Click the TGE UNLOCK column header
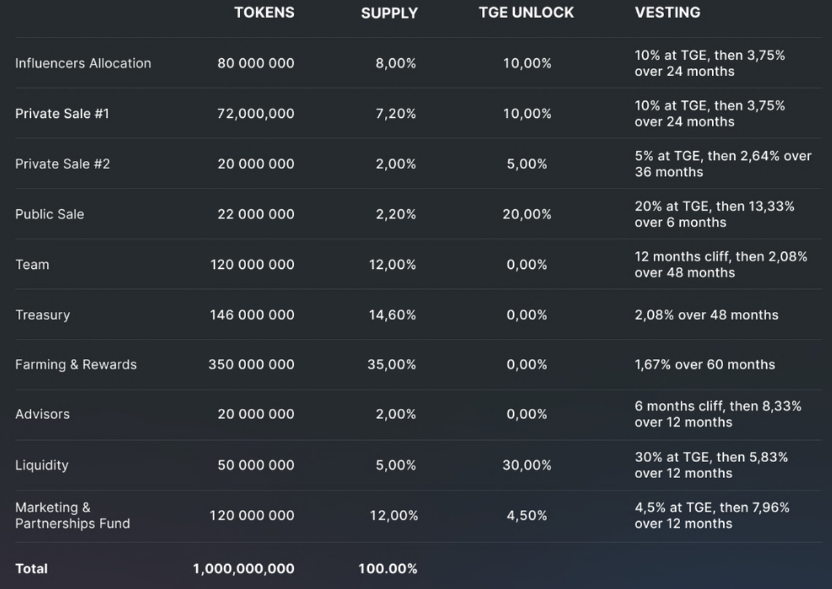The image size is (832, 589). tap(526, 12)
